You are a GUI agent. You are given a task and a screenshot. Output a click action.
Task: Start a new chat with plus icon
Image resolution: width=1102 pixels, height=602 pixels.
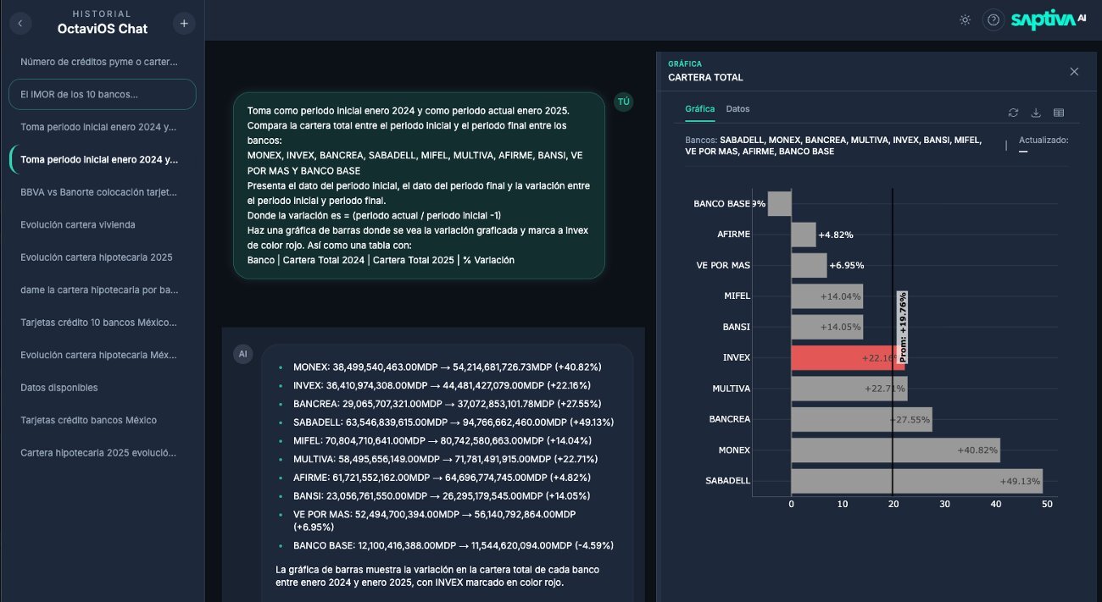(x=184, y=24)
